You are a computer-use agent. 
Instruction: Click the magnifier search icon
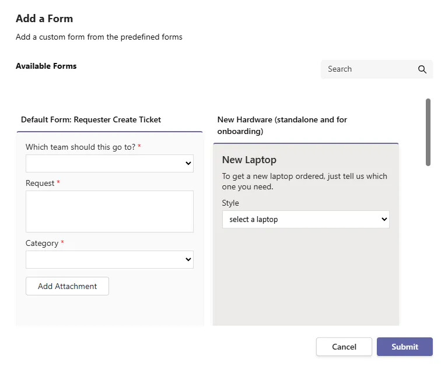coord(422,69)
